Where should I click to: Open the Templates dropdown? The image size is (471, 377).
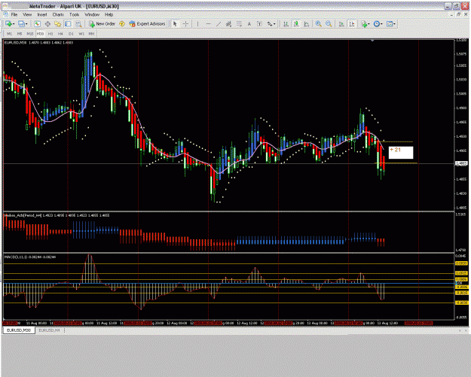point(391,23)
